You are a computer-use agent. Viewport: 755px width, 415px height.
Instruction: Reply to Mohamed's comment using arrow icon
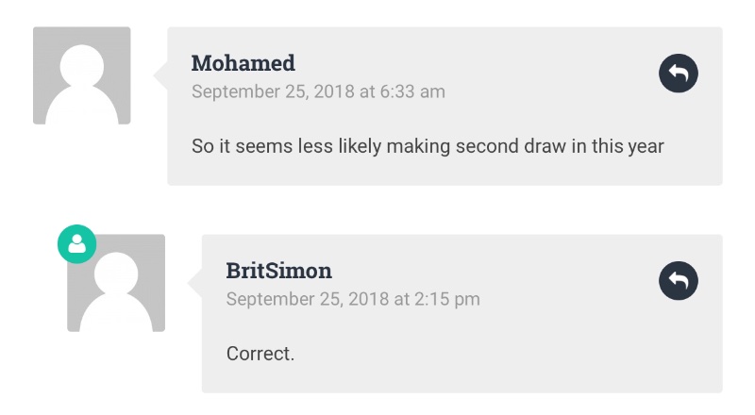coord(678,74)
